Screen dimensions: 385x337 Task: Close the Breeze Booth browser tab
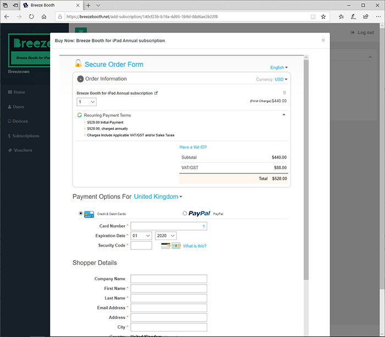coord(78,6)
